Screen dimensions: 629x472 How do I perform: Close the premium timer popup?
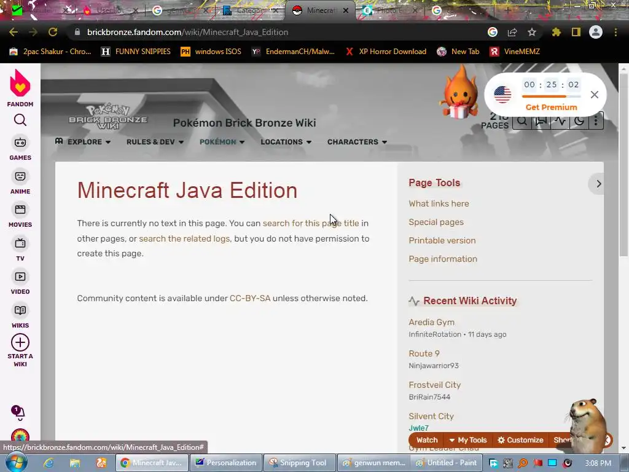click(595, 95)
